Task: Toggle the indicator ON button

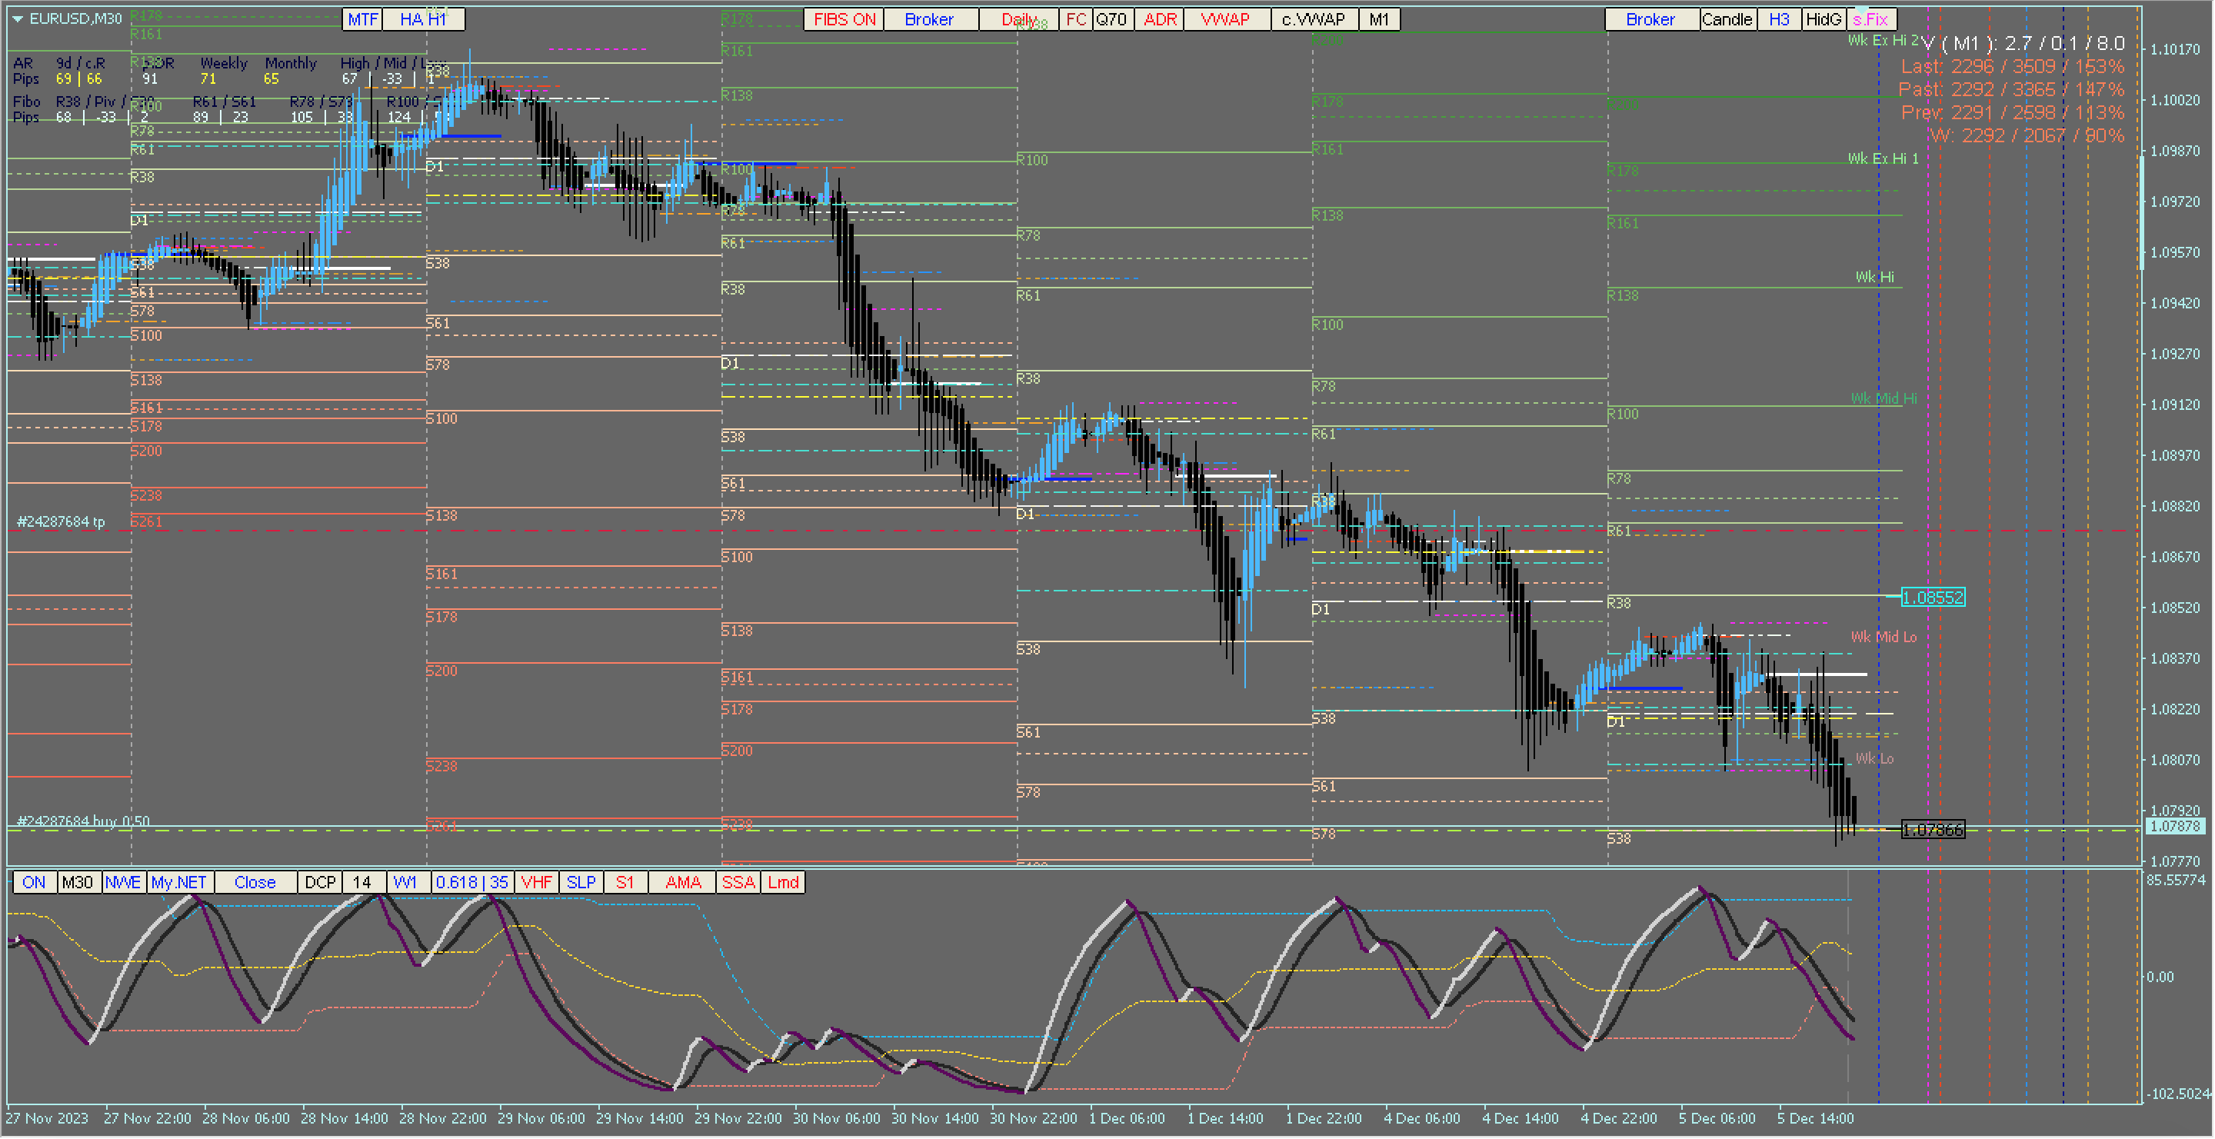Action: pyautogui.click(x=34, y=883)
